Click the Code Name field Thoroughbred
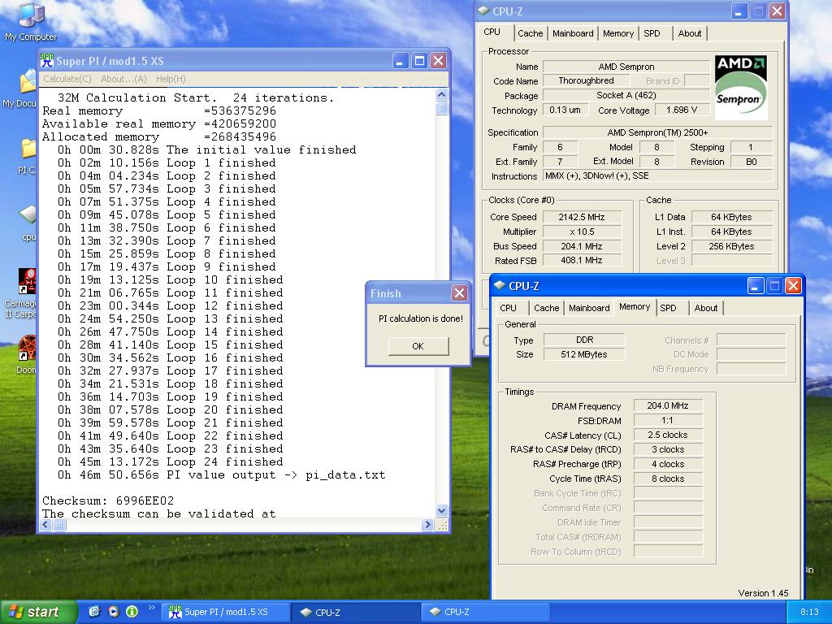 click(586, 80)
